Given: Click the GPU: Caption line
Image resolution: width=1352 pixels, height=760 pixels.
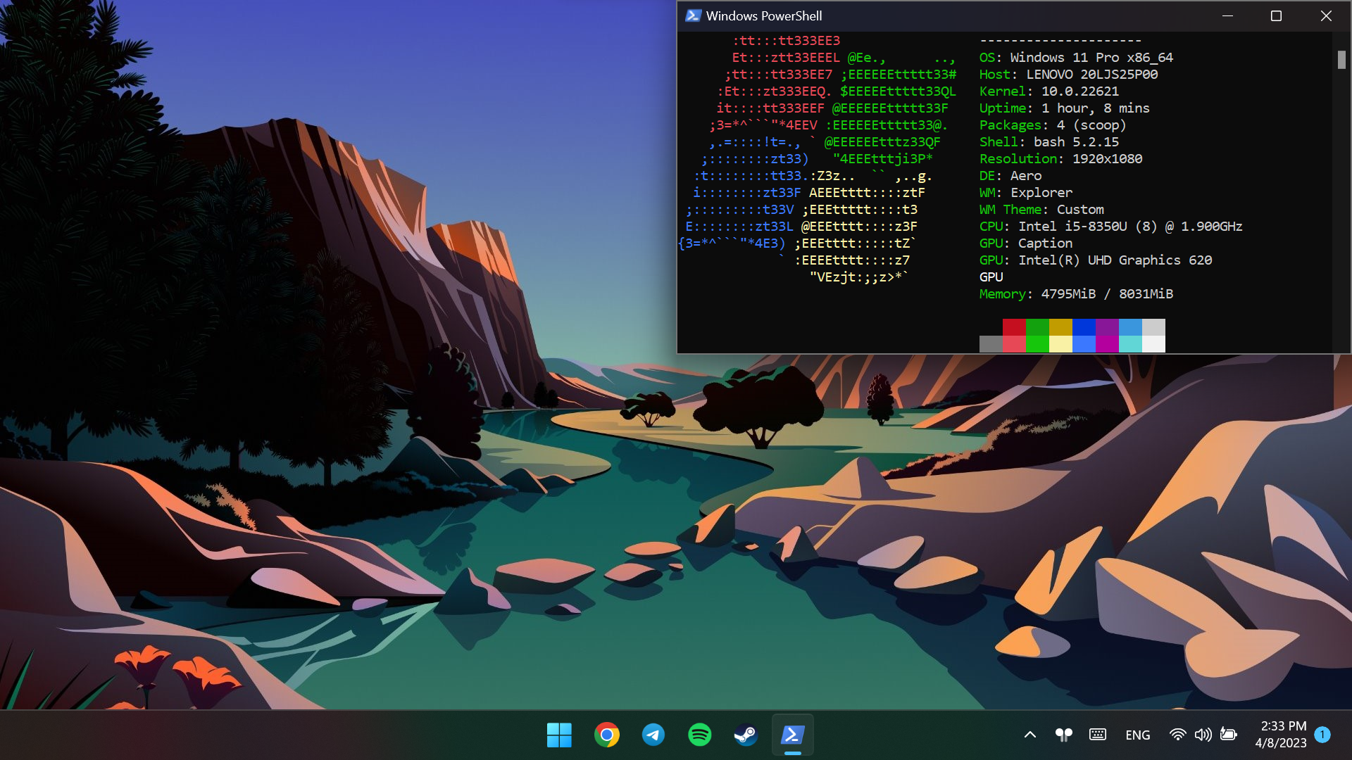Looking at the screenshot, I should tap(1026, 243).
